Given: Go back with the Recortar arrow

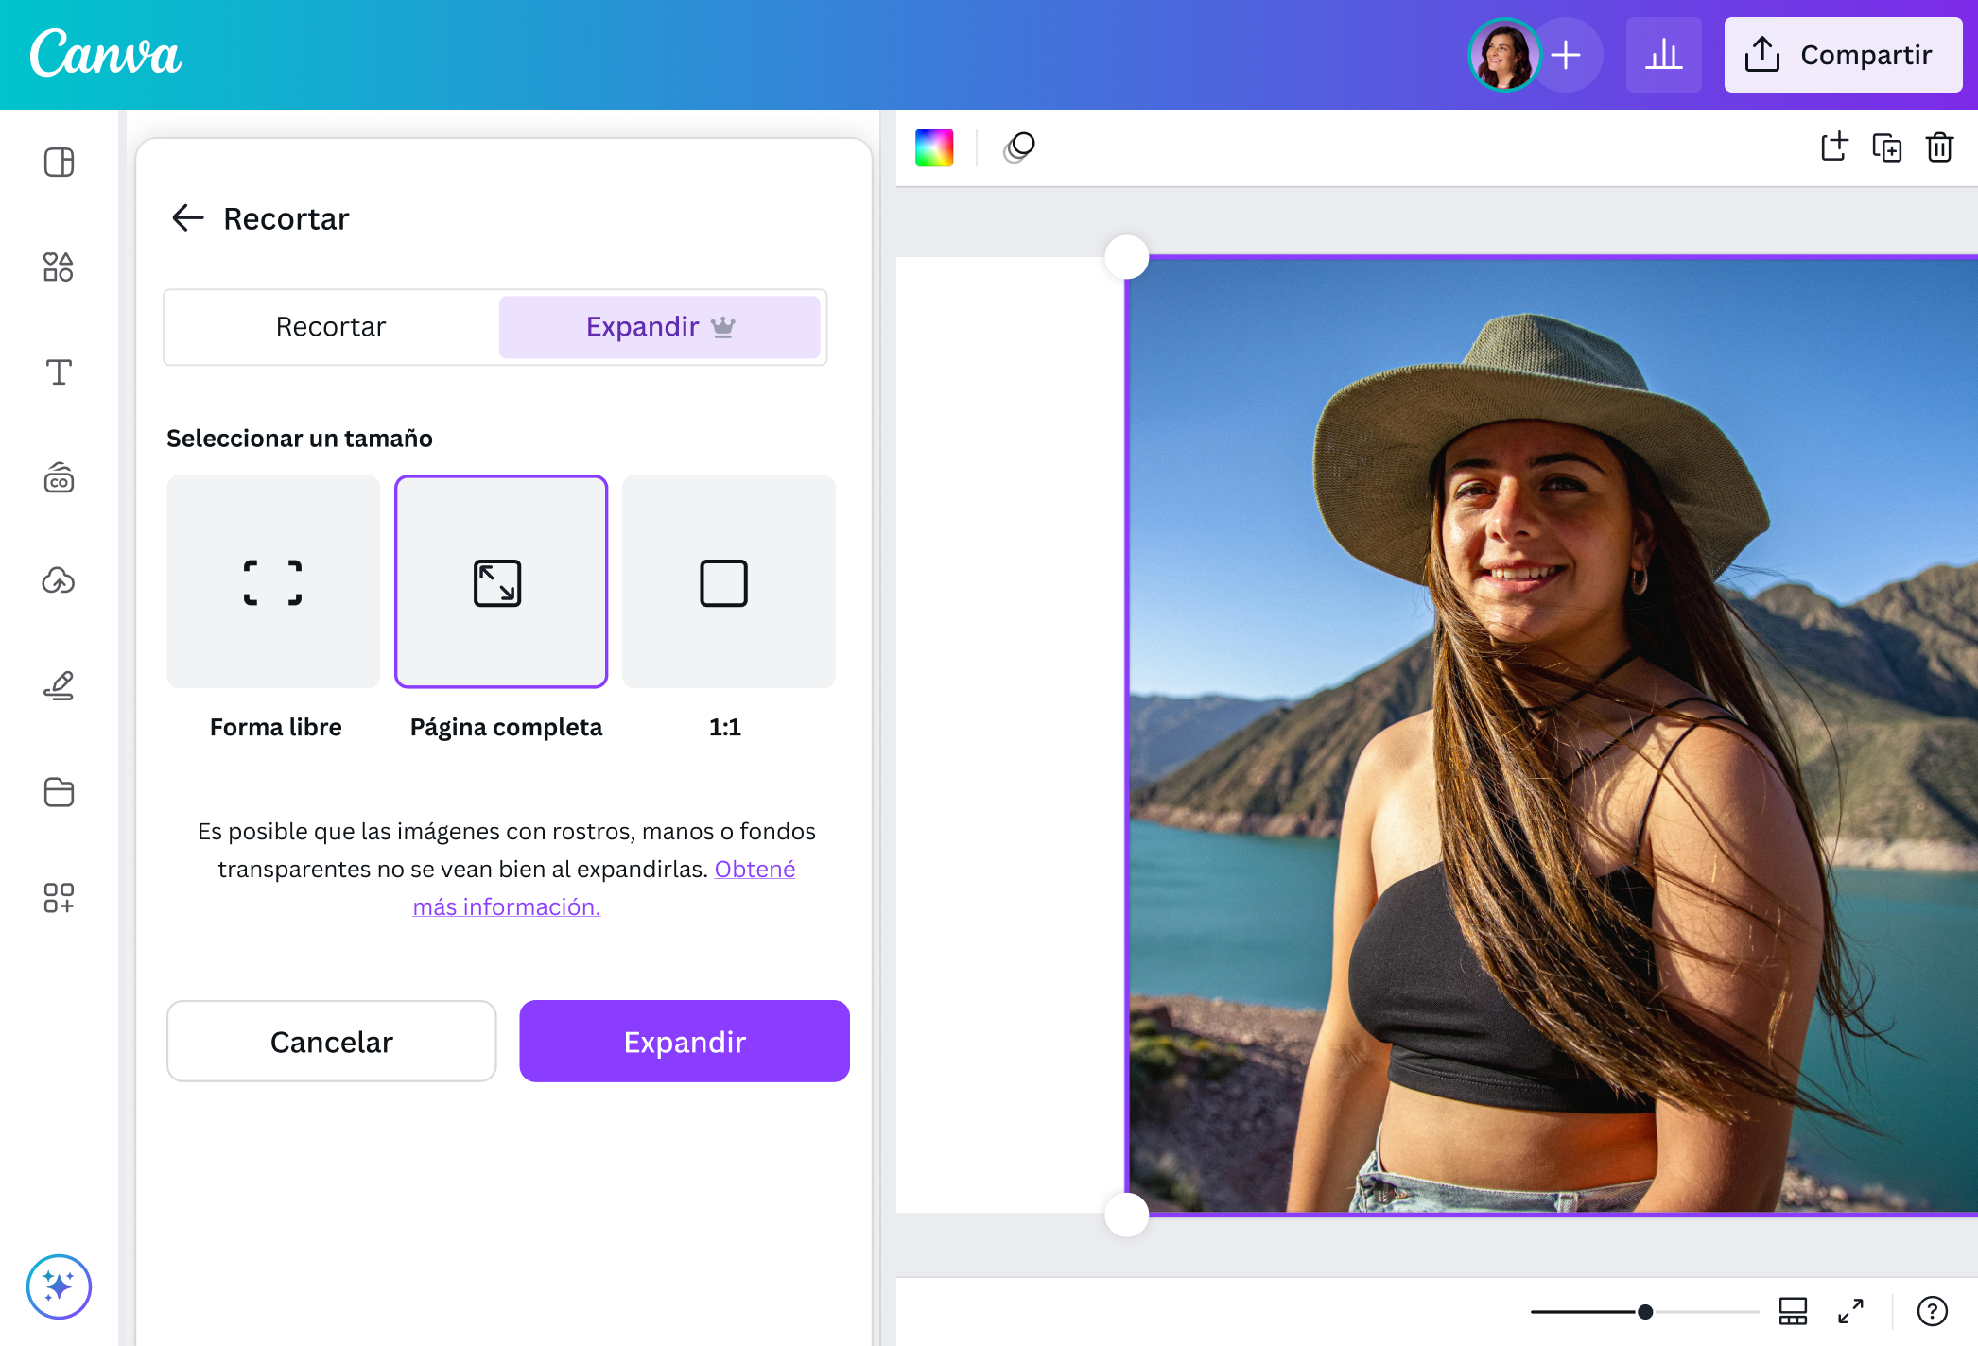Looking at the screenshot, I should [x=188, y=218].
